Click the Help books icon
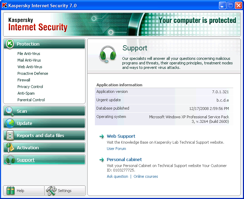The width and height of the screenshot is (244, 199). (x=10, y=191)
